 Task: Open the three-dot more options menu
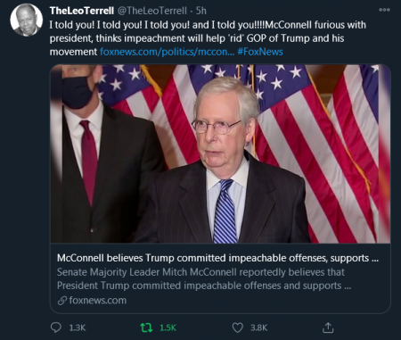pyautogui.click(x=384, y=10)
